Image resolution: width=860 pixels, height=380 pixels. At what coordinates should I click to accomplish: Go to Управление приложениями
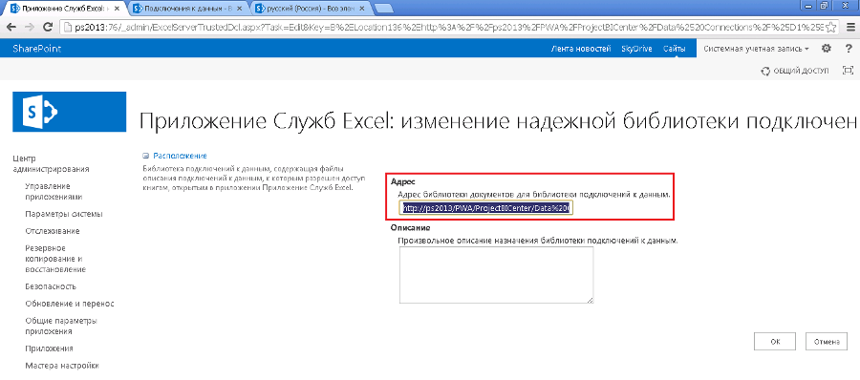pos(54,191)
